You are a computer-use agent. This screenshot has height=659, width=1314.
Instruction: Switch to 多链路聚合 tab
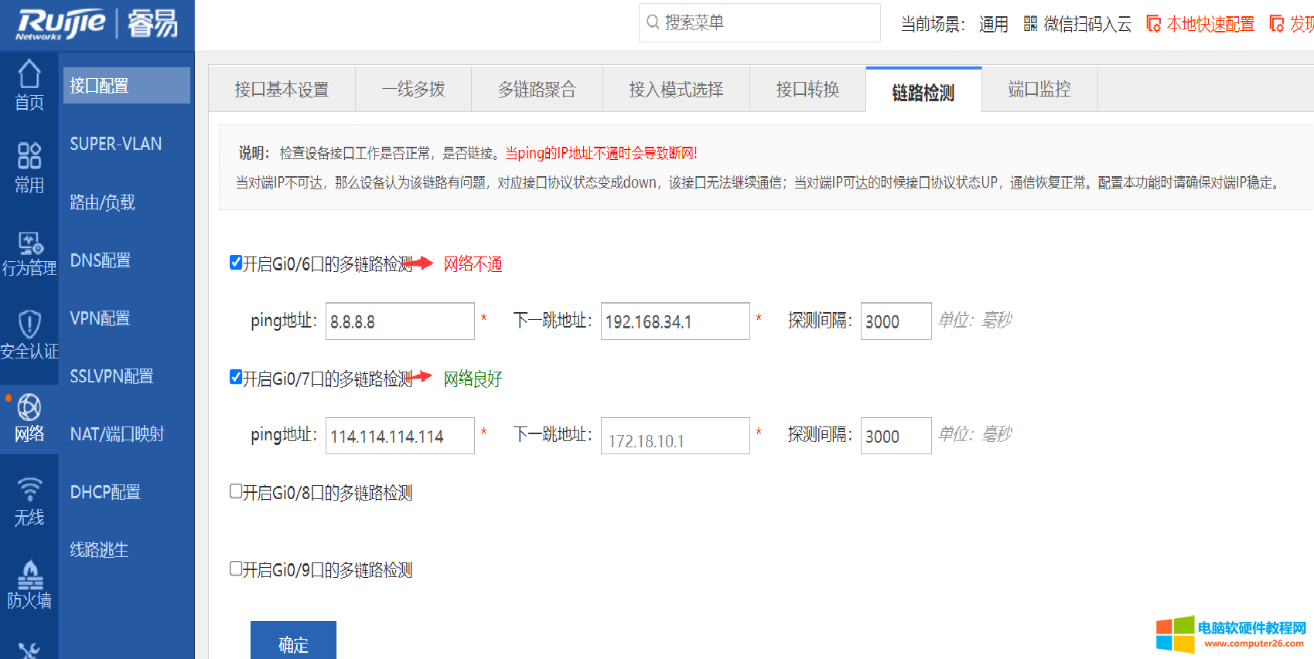[538, 90]
